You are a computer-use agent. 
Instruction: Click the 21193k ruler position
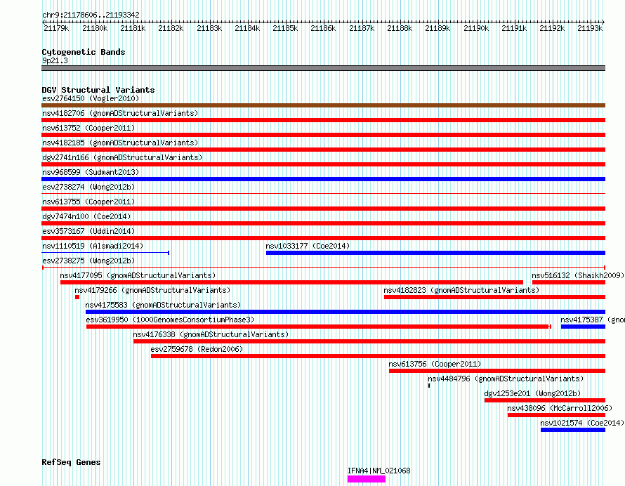(x=590, y=28)
